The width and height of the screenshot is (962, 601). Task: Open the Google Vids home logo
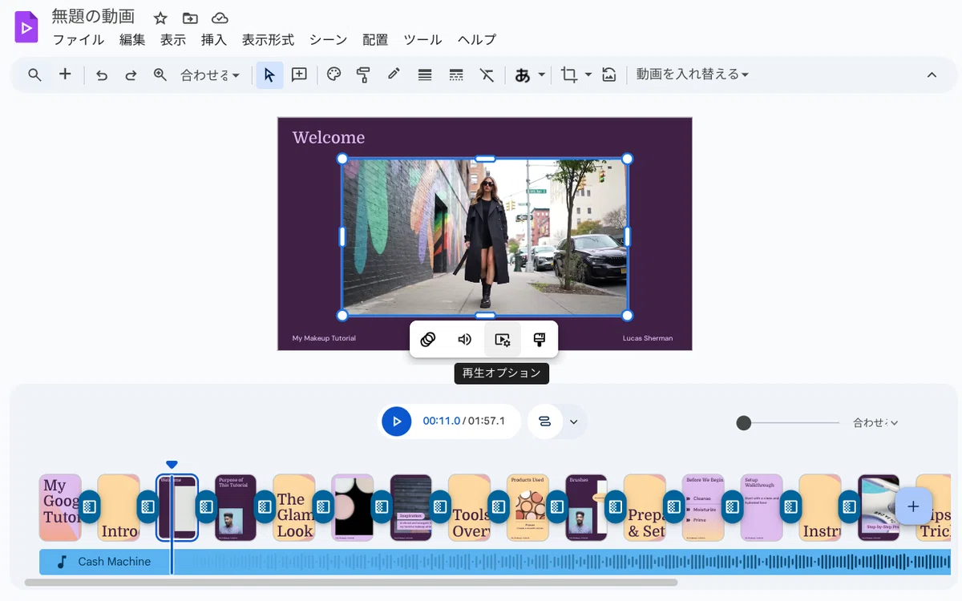pos(26,27)
